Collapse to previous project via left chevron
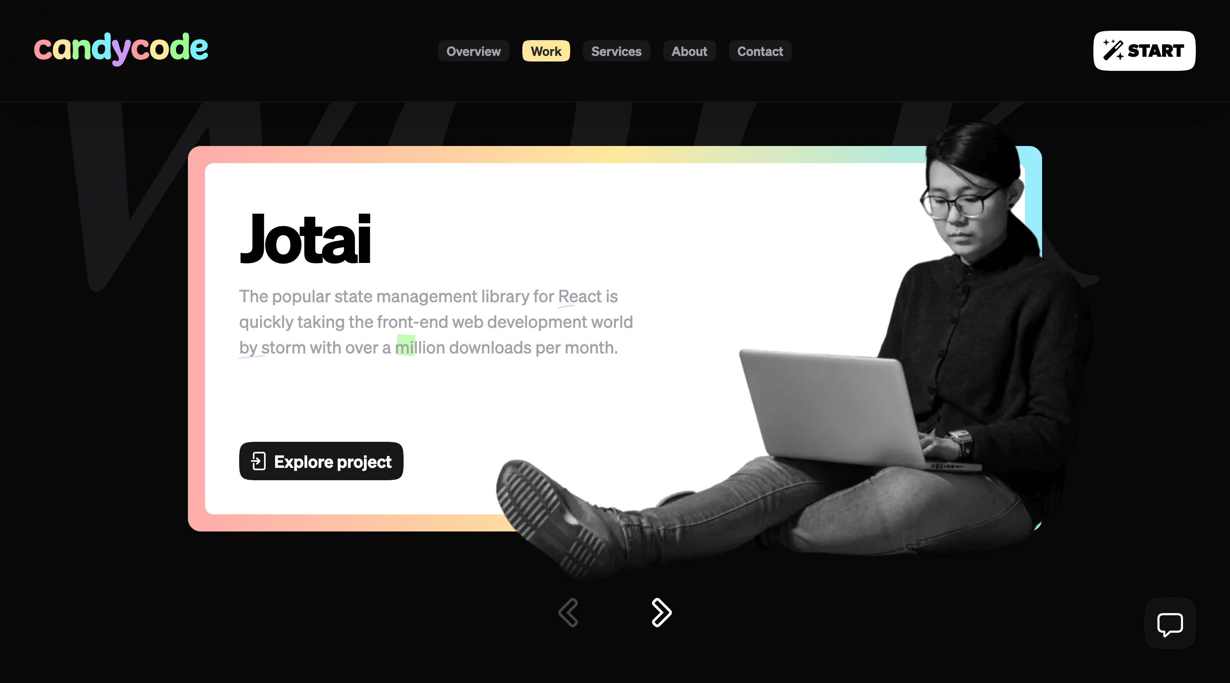Screen dimensions: 1230x683 click(568, 612)
